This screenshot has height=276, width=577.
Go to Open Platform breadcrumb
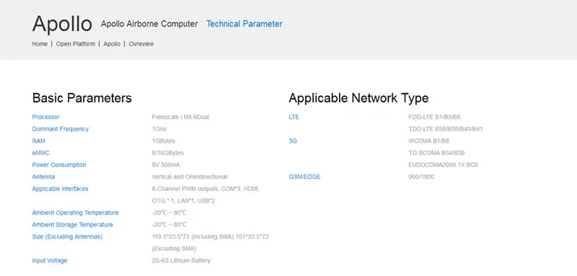pyautogui.click(x=76, y=44)
